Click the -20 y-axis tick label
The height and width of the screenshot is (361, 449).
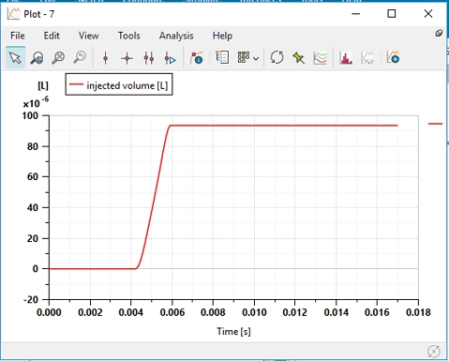coord(31,299)
